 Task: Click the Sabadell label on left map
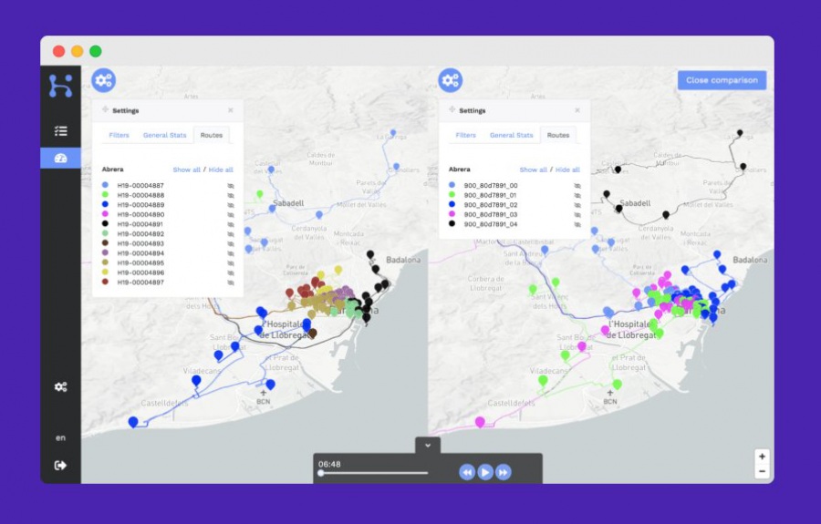[288, 203]
